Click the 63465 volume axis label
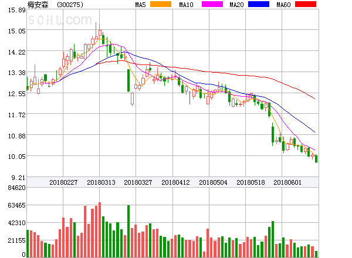352x258 pixels. (x=17, y=205)
